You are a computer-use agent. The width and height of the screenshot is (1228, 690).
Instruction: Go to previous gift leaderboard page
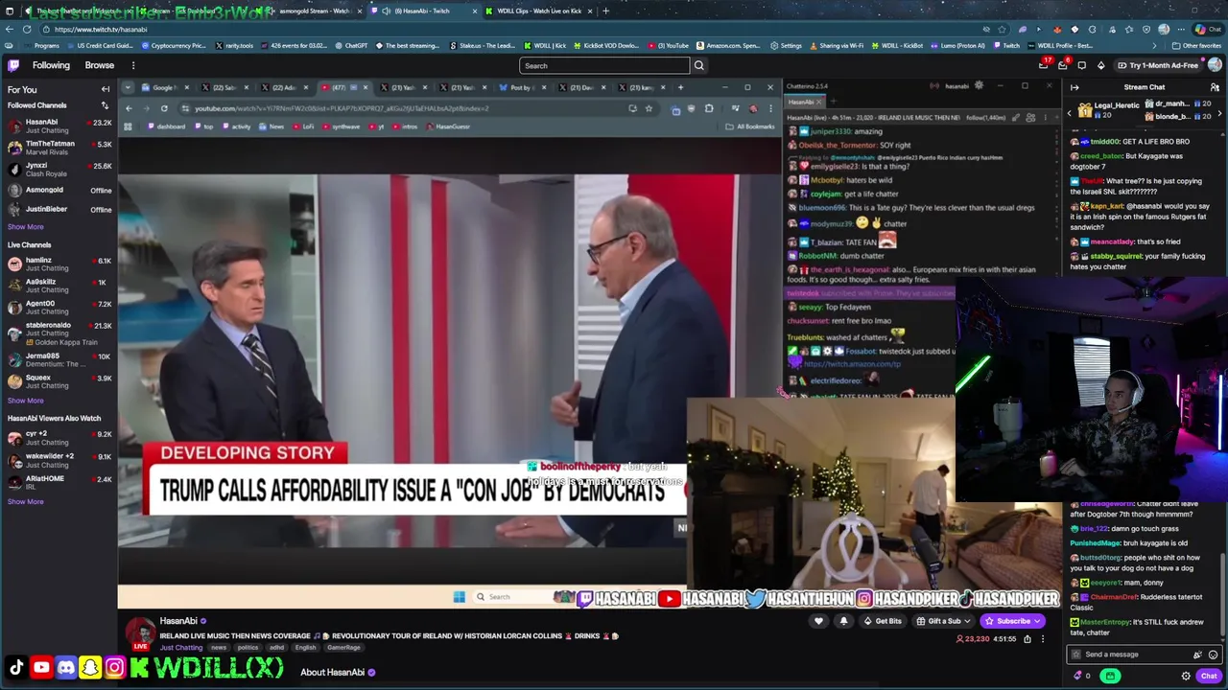point(1070,113)
